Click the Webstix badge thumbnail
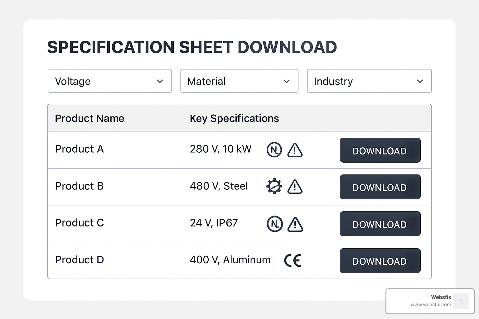 coord(461,301)
